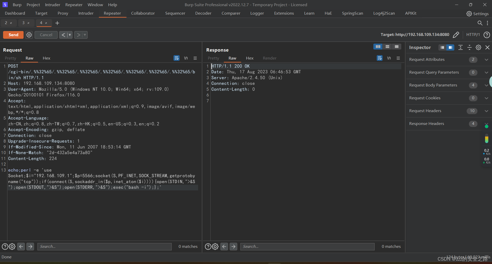
Task: Click the orange Send button
Action: tap(13, 35)
